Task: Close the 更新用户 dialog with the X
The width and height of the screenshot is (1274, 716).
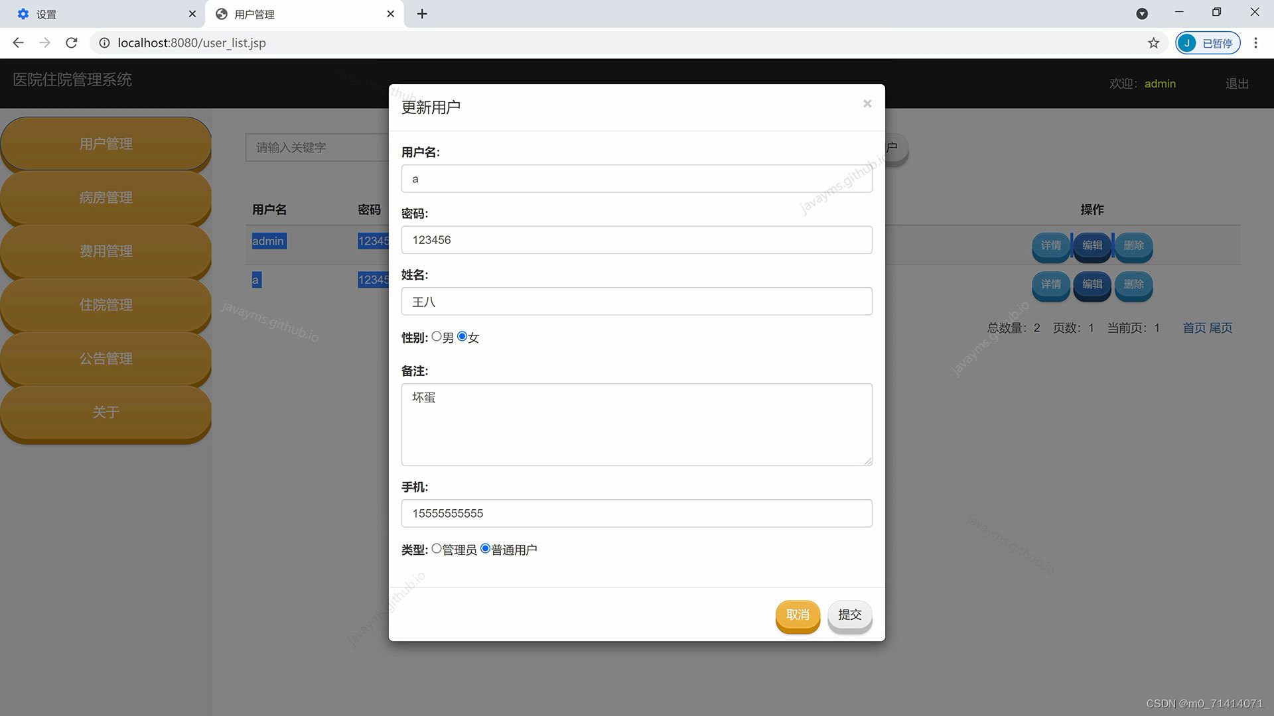Action: [867, 103]
